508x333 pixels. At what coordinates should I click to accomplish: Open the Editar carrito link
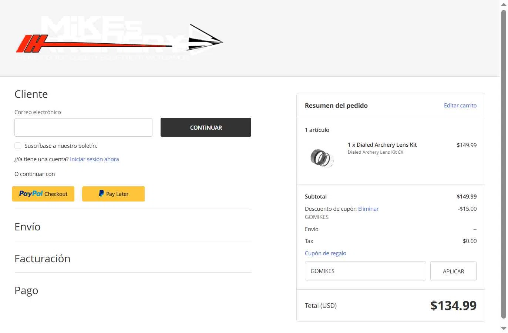tap(460, 106)
